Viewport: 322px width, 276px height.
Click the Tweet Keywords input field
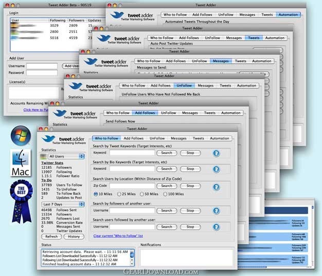pos(132,153)
